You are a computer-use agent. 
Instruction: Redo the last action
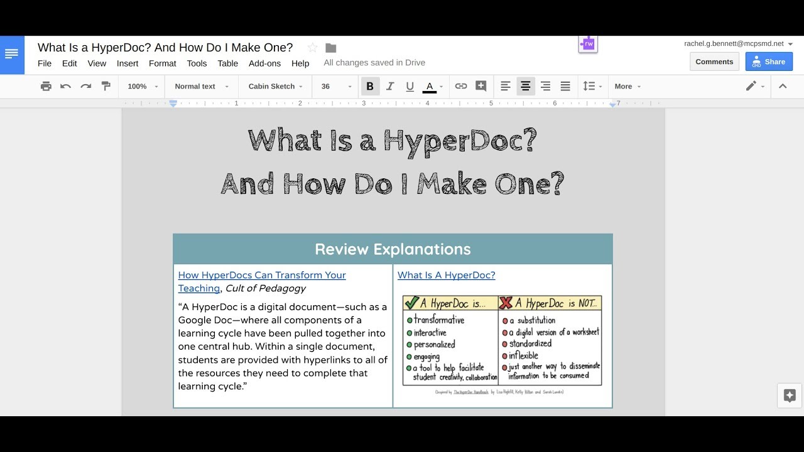pyautogui.click(x=85, y=87)
